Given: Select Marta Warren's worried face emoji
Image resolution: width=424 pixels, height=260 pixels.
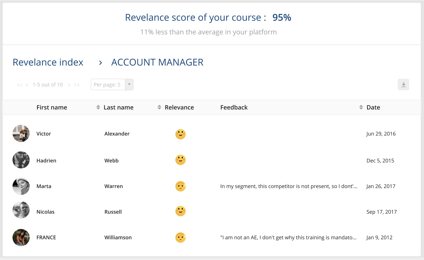Looking at the screenshot, I should click(180, 186).
